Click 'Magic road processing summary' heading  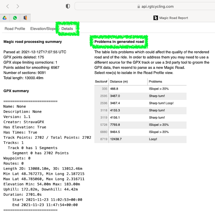[33, 42]
